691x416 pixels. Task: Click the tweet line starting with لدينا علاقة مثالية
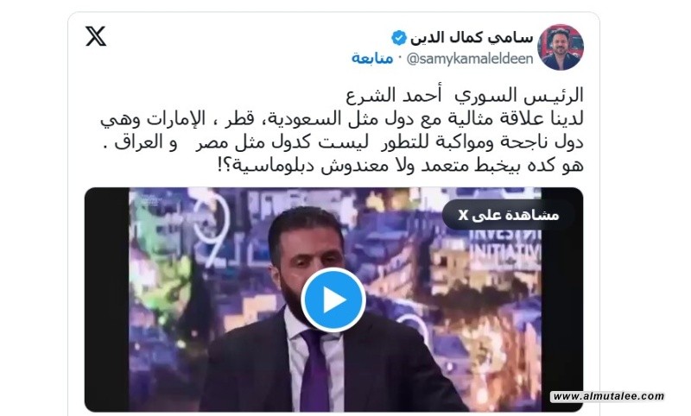[x=342, y=118]
